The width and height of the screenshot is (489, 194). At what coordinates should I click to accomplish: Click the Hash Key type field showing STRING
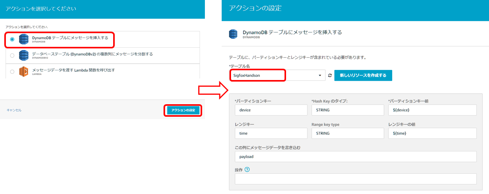click(x=348, y=110)
